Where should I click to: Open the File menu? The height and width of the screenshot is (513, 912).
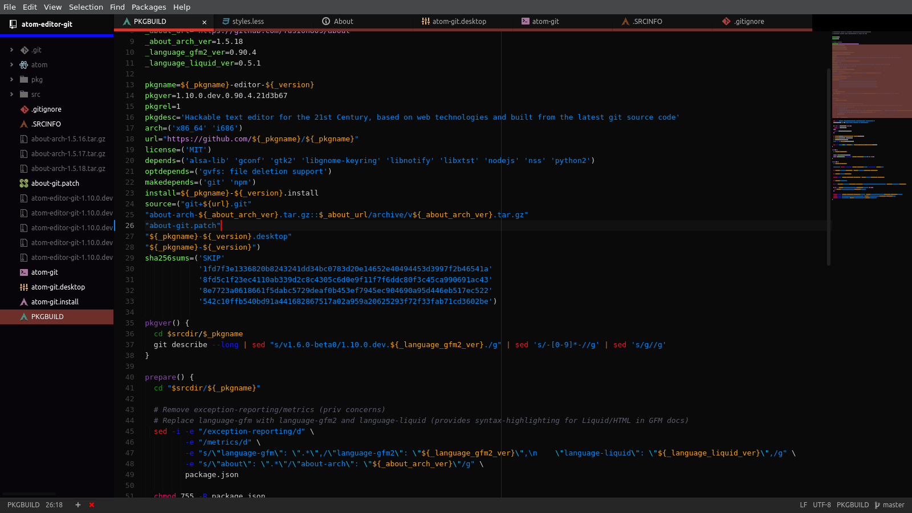(10, 7)
